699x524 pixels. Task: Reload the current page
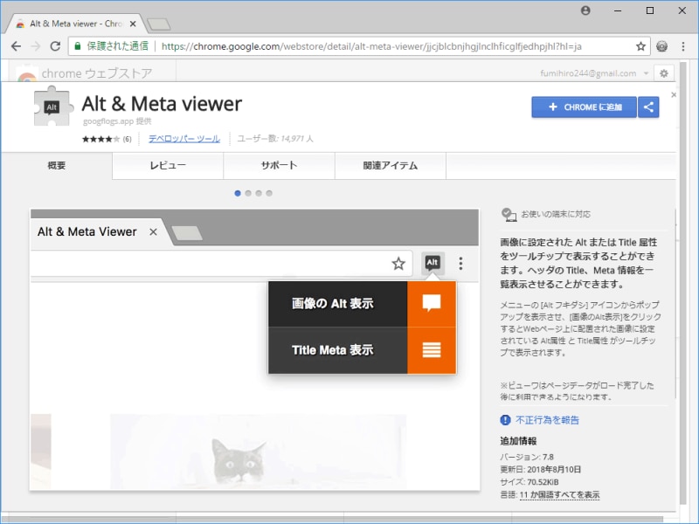pos(55,47)
